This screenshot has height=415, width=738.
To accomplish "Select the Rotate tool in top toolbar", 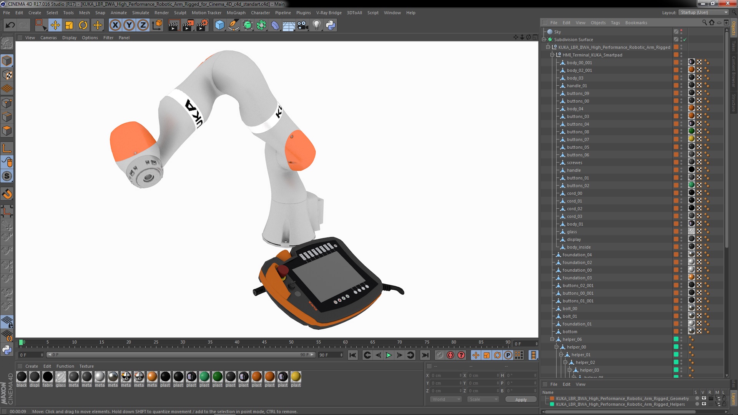I will [83, 25].
